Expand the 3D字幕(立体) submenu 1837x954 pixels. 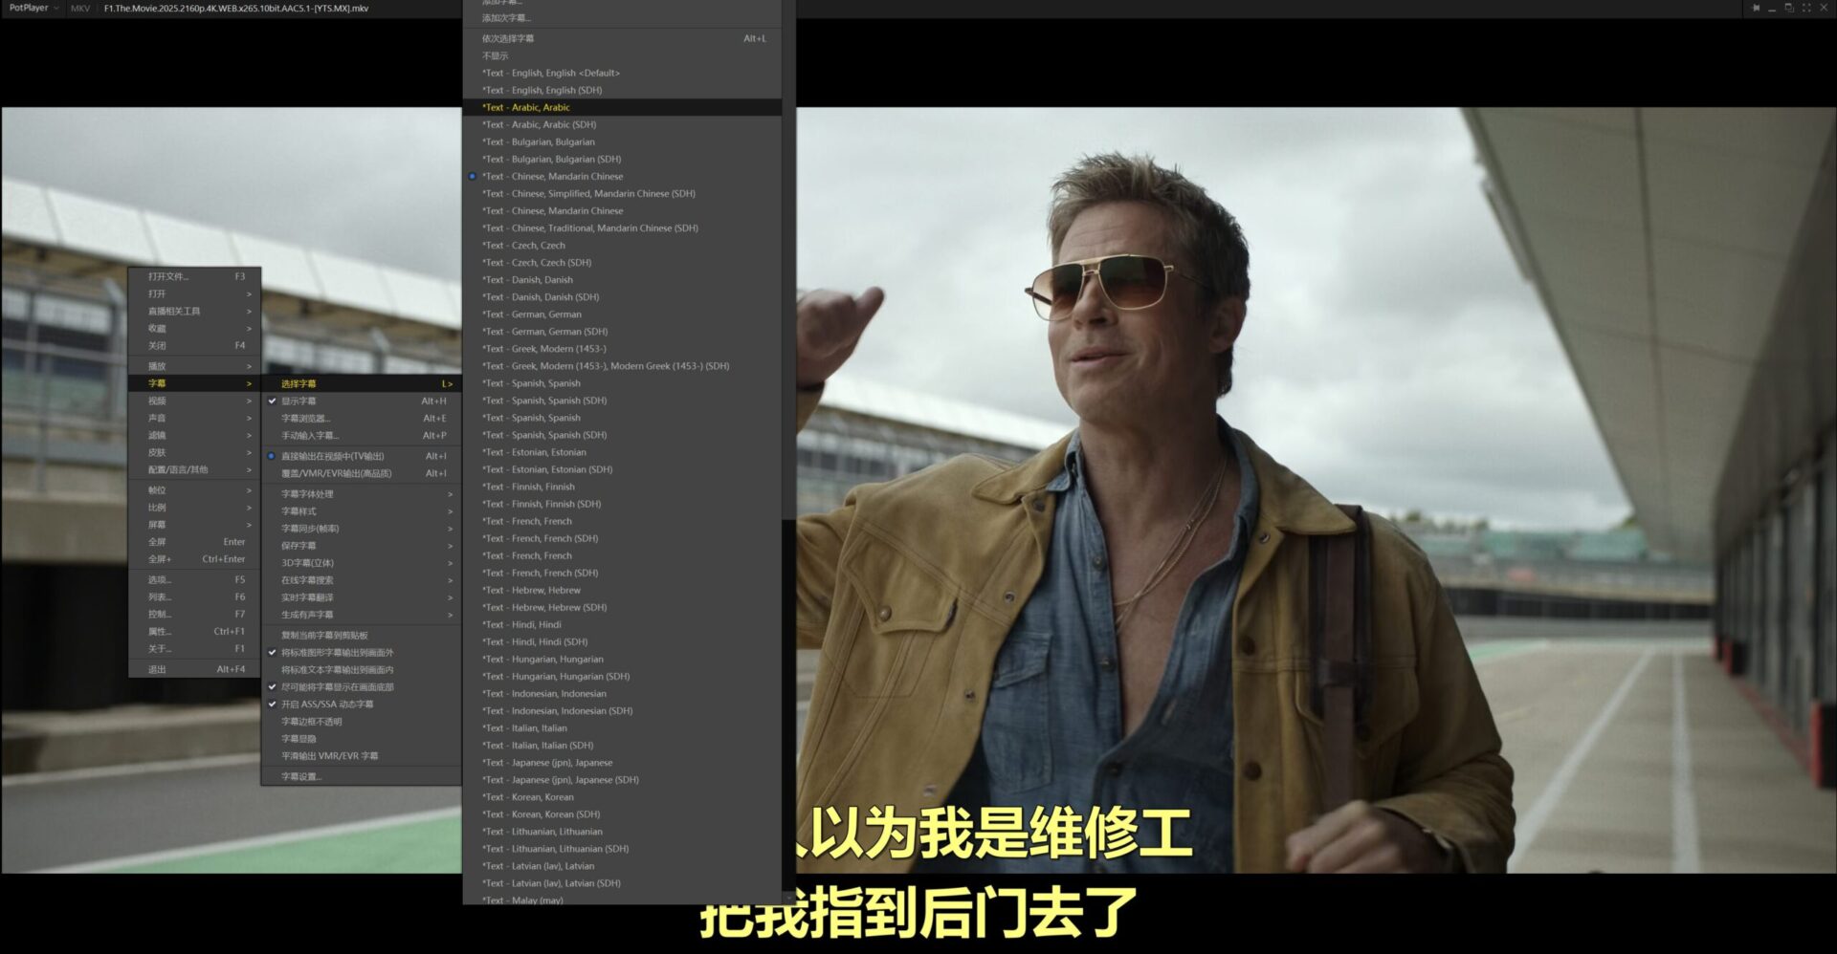tap(362, 563)
